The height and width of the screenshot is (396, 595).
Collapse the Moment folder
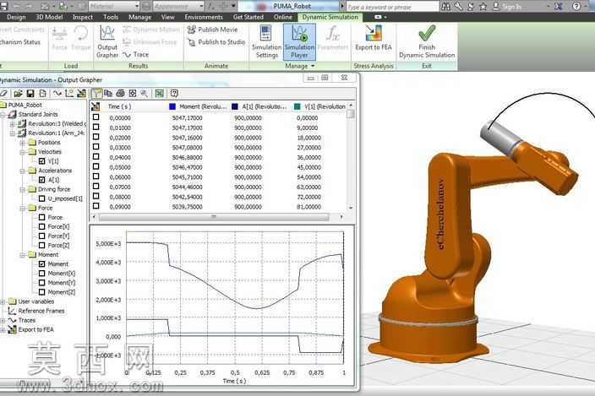(22, 255)
